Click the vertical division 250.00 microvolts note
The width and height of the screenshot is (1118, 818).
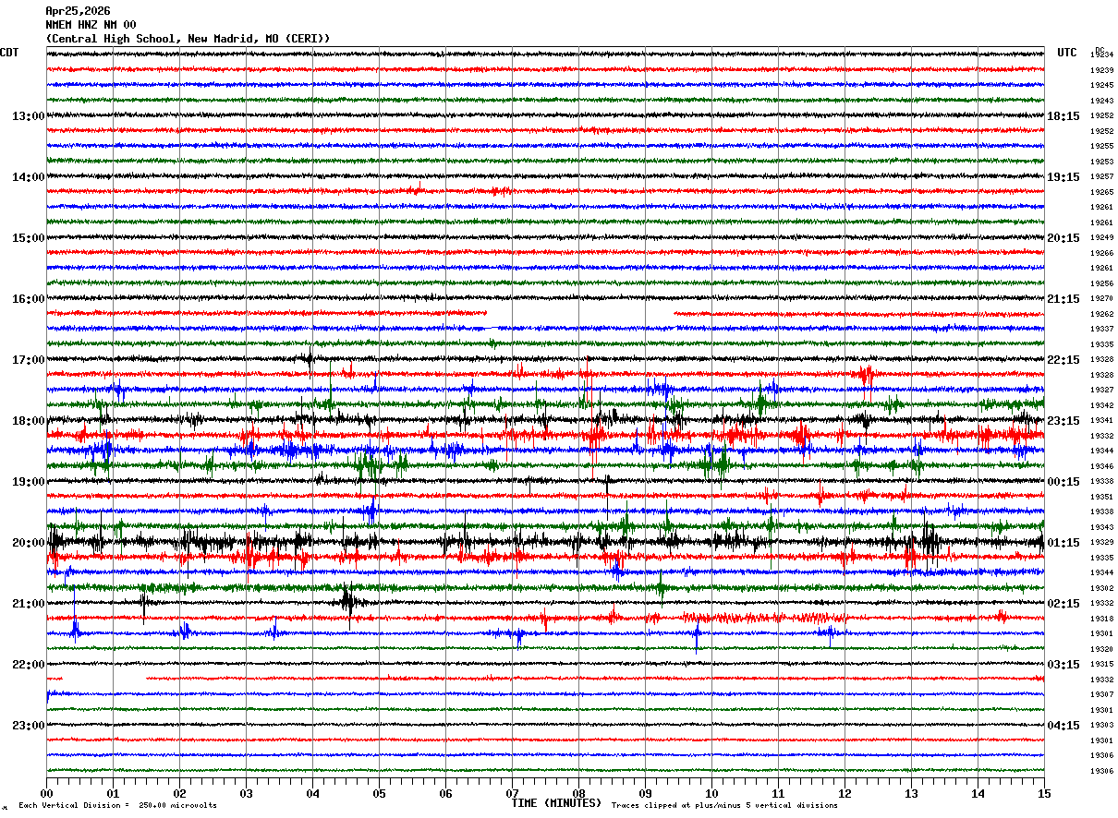click(x=117, y=805)
